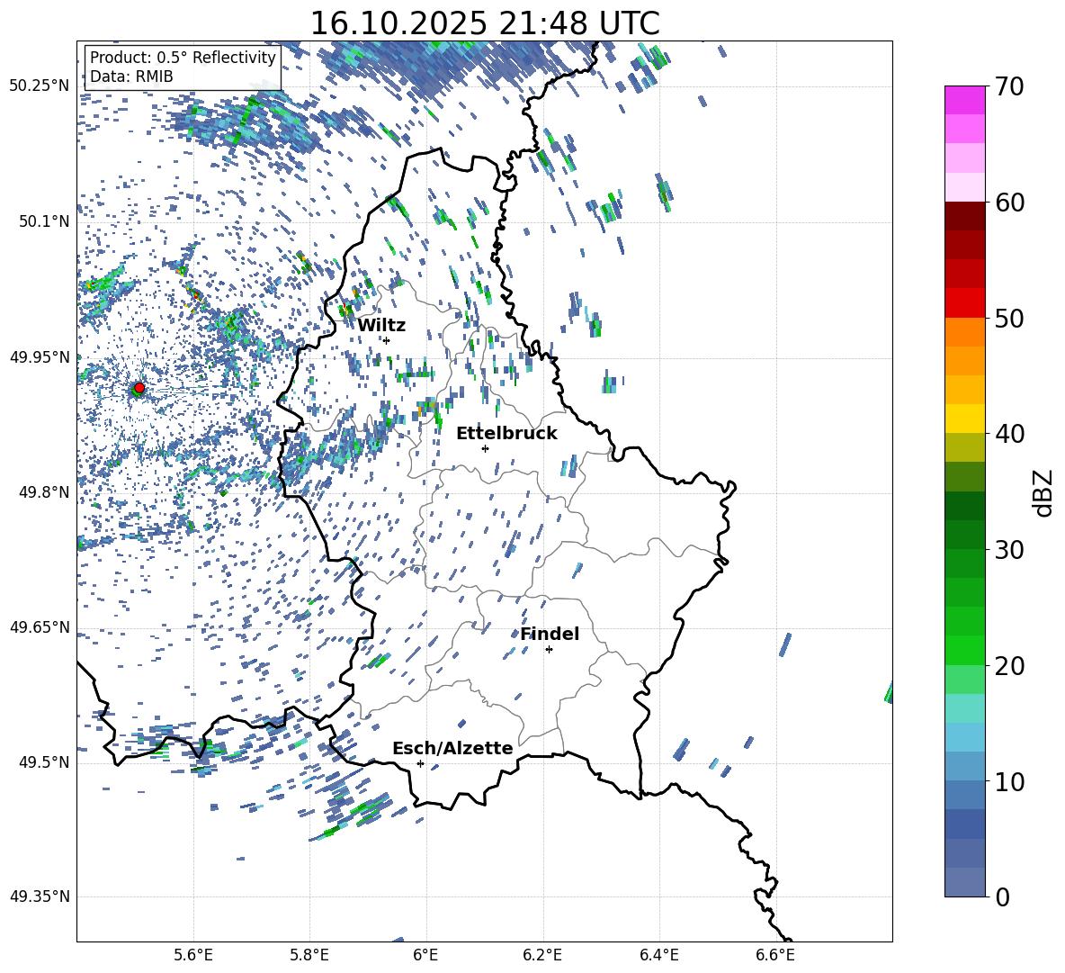Click the 6.2°E longitude label
Image resolution: width=1065 pixels, height=973 pixels.
[x=542, y=955]
